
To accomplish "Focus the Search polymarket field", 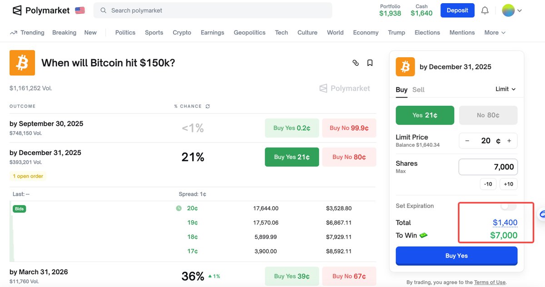I will click(213, 10).
